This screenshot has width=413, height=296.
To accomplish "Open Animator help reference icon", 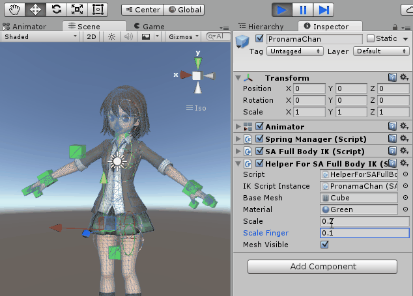I will tap(392, 126).
